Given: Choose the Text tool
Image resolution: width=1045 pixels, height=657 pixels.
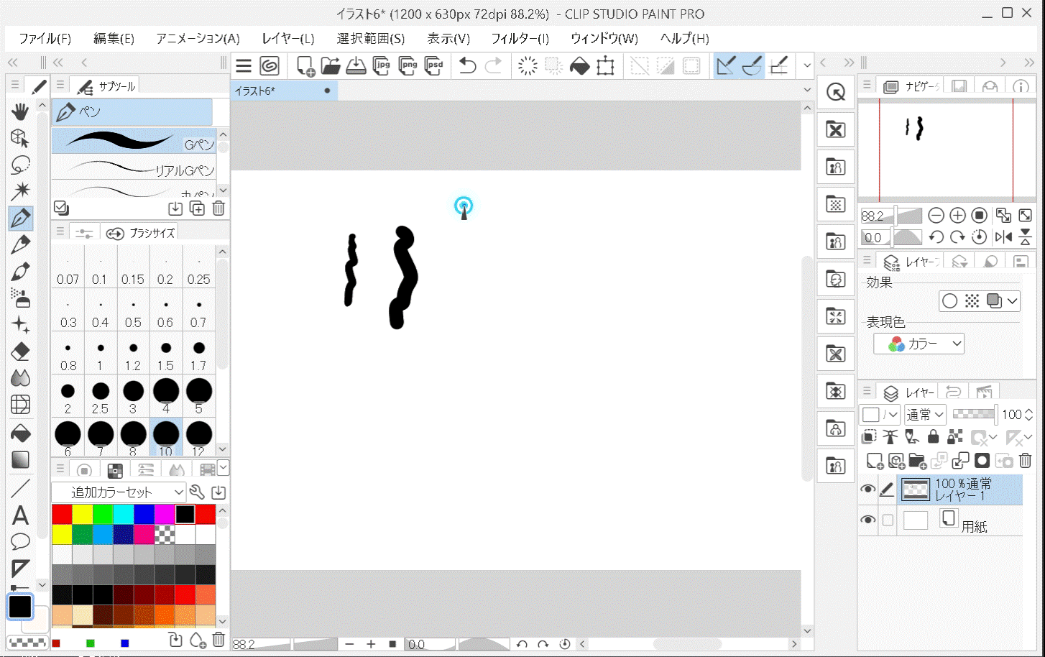Looking at the screenshot, I should pos(20,515).
